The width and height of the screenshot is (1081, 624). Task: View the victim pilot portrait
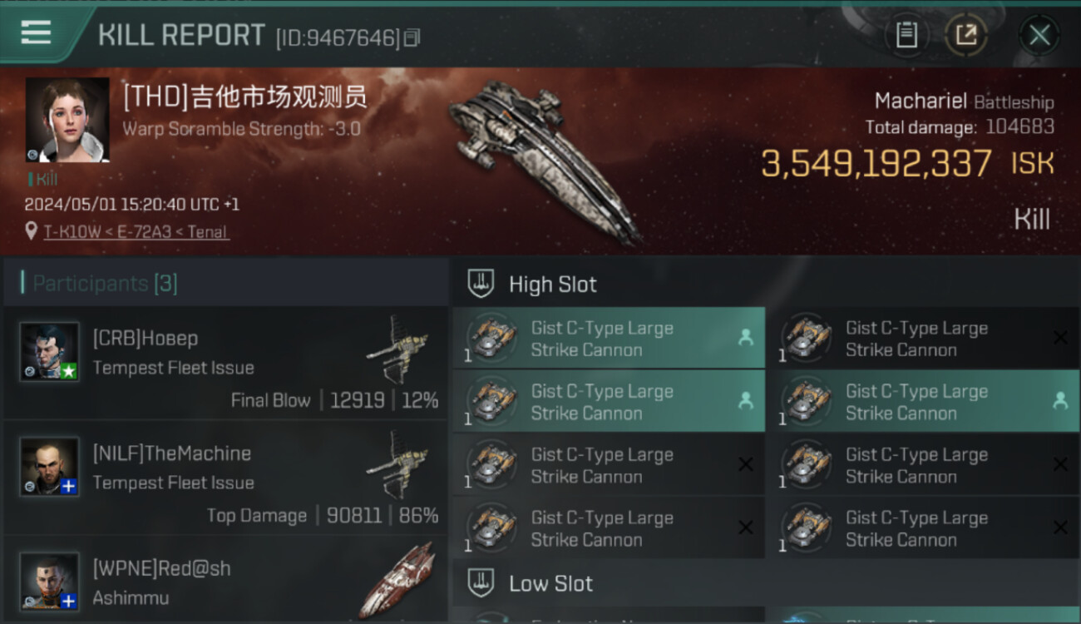(67, 120)
